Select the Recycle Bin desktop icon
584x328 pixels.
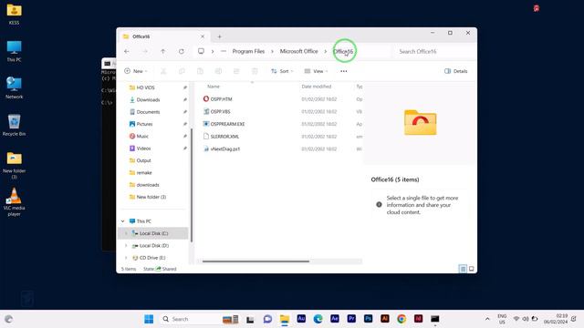coord(15,126)
